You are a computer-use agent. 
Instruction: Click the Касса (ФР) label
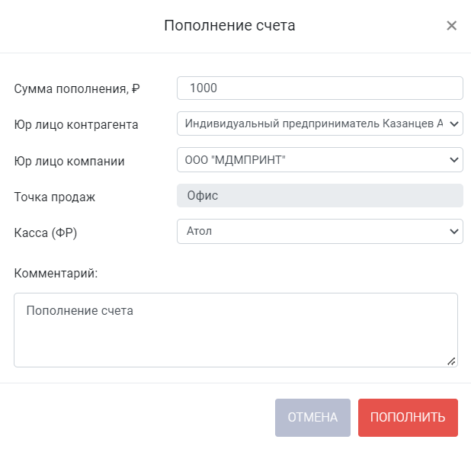click(46, 233)
